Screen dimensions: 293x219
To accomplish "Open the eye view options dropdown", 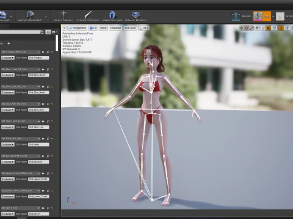I will coord(54,32).
